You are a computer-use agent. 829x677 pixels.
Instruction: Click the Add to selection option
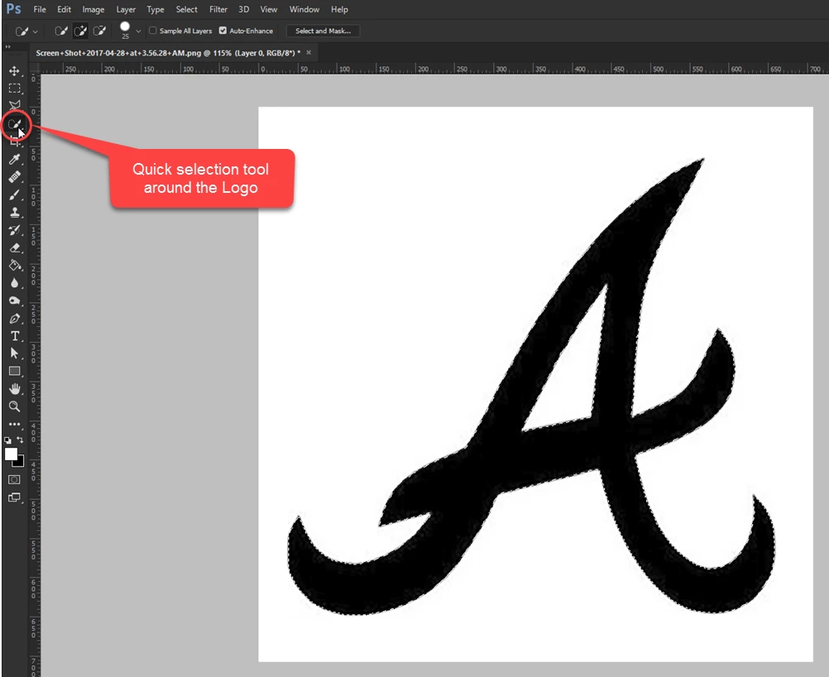pyautogui.click(x=80, y=31)
